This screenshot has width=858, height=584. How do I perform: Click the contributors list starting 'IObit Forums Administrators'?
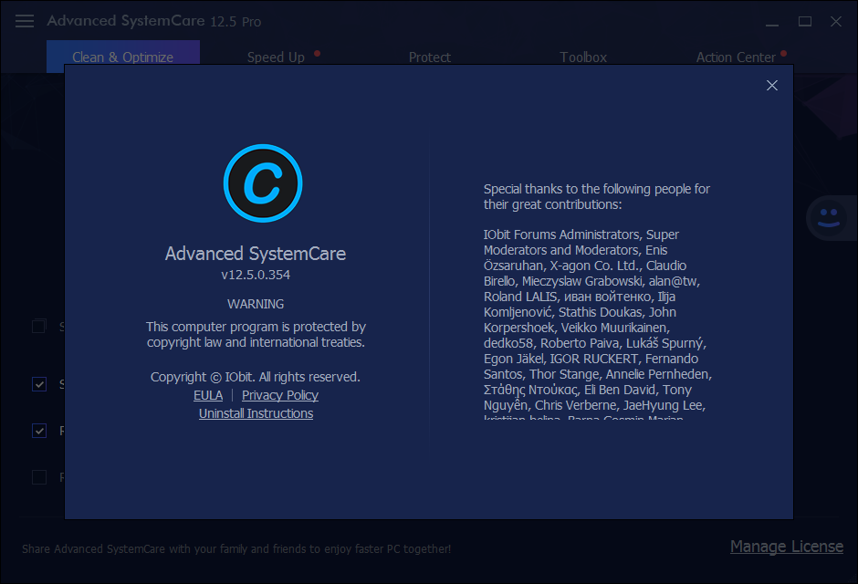(598, 326)
